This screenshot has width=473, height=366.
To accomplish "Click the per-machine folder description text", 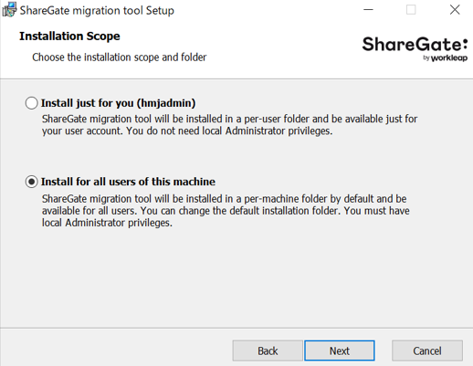I will 226,211.
